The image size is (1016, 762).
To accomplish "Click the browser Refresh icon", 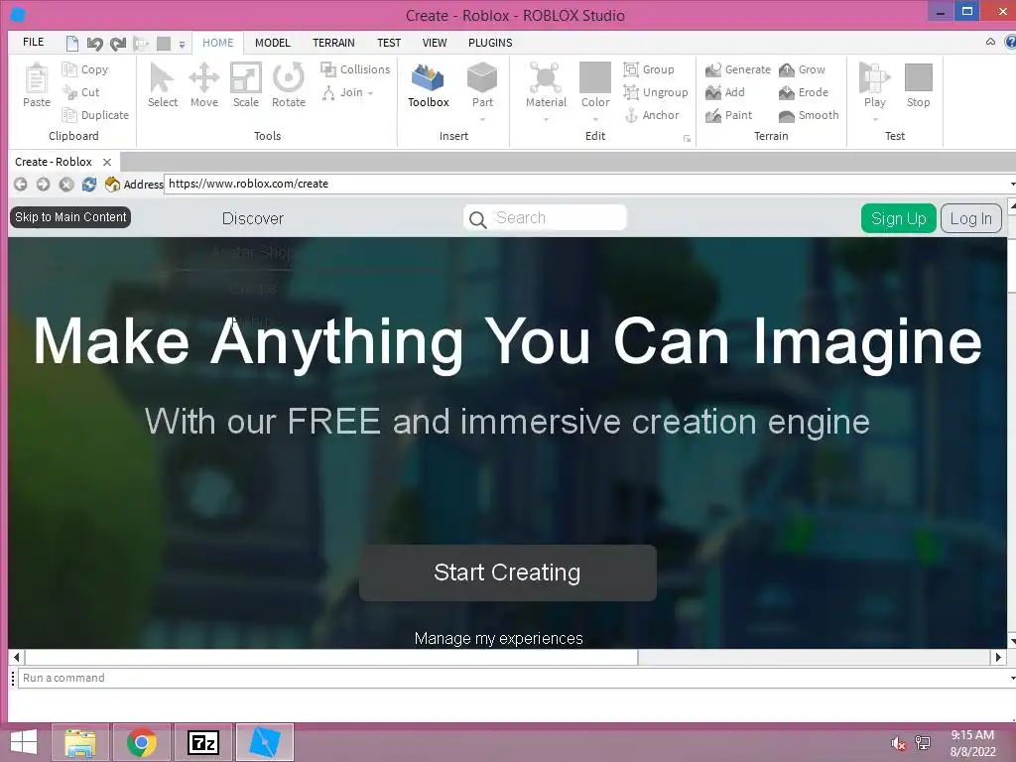I will pos(88,184).
